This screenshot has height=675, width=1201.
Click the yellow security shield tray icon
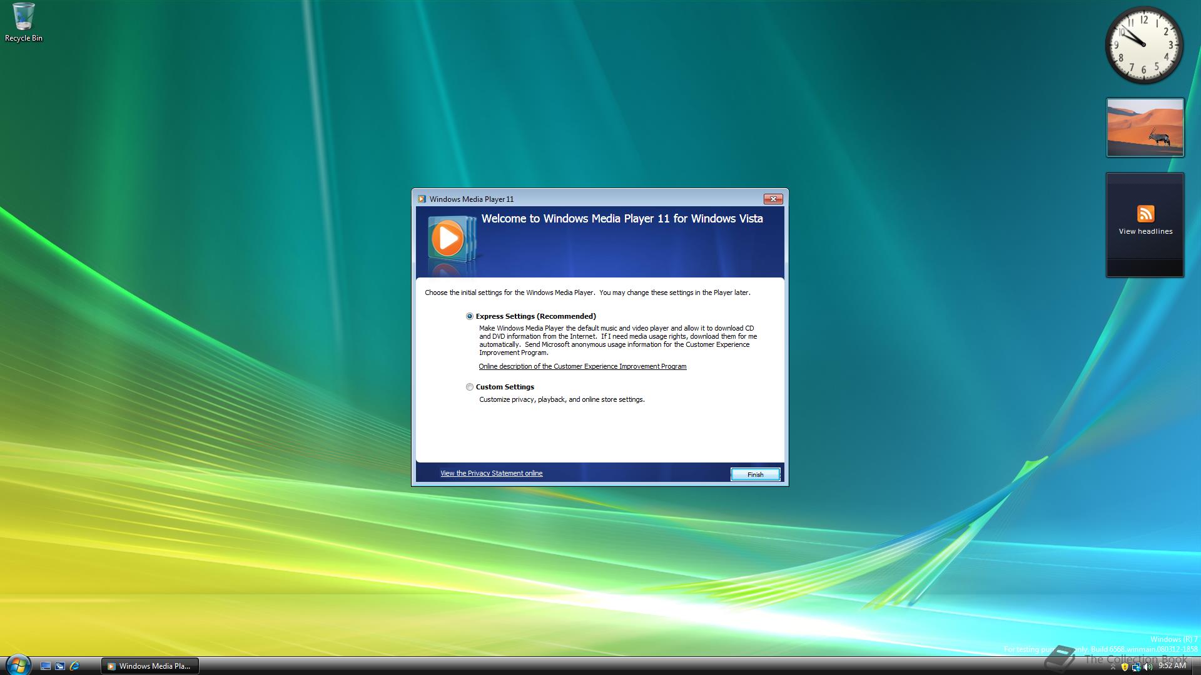tap(1125, 667)
